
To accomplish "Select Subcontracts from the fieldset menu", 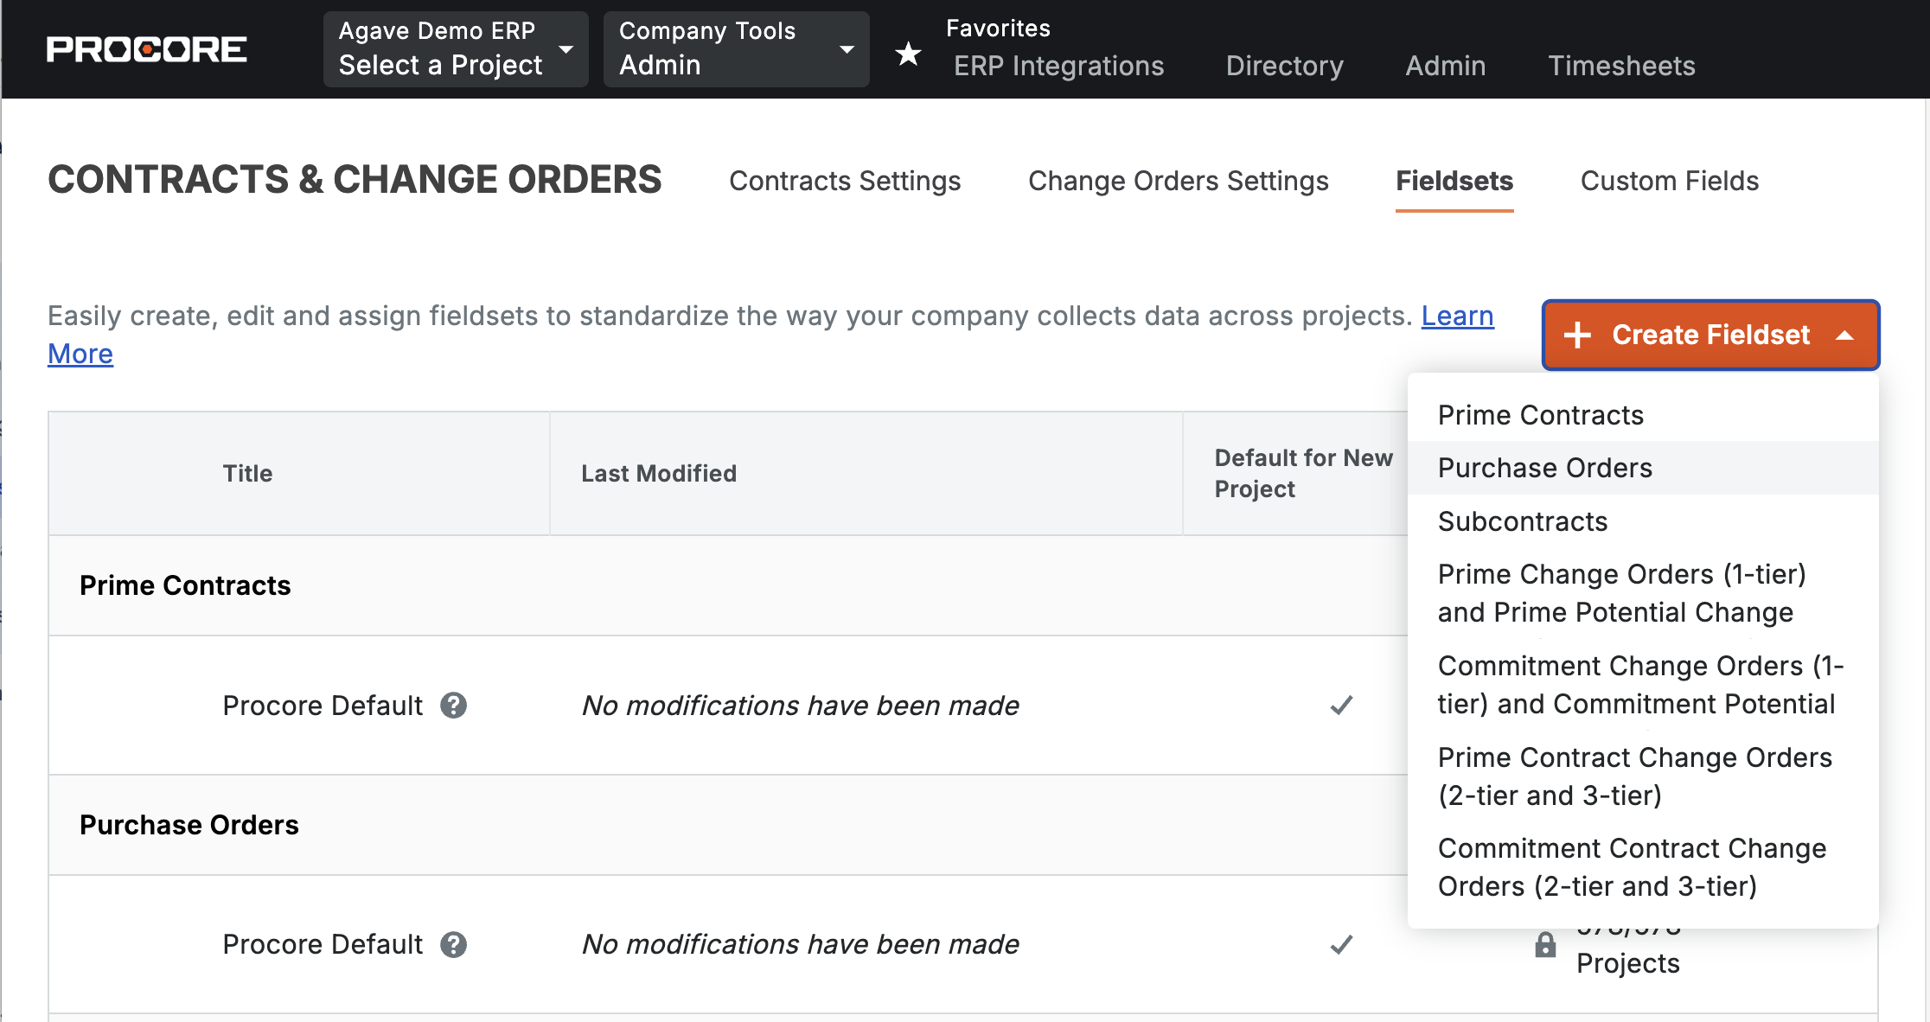I will (x=1522, y=521).
